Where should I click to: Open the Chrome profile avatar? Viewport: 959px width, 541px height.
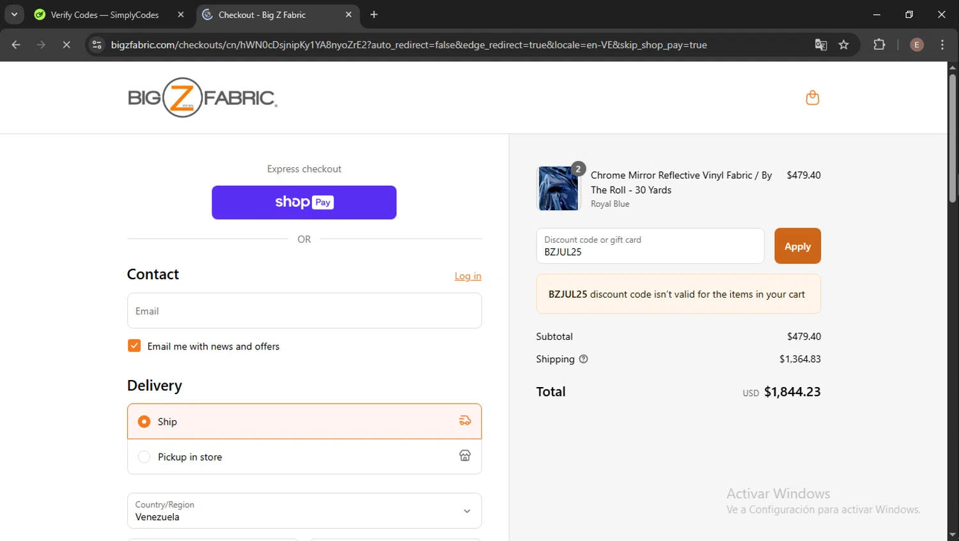[x=917, y=45]
